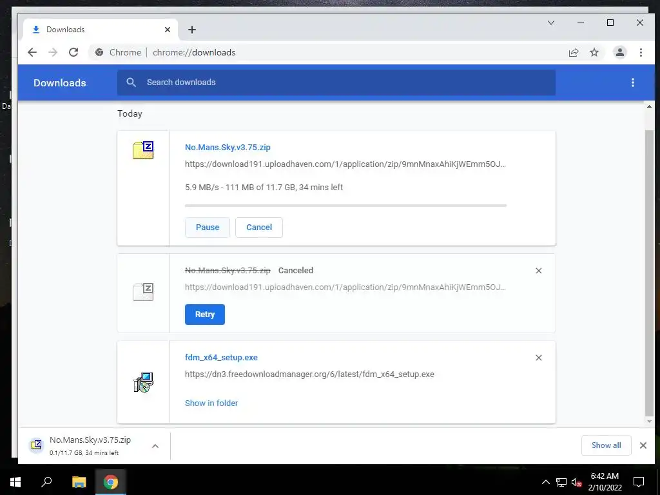
Task: Close the bottom download shelf
Action: click(643, 445)
